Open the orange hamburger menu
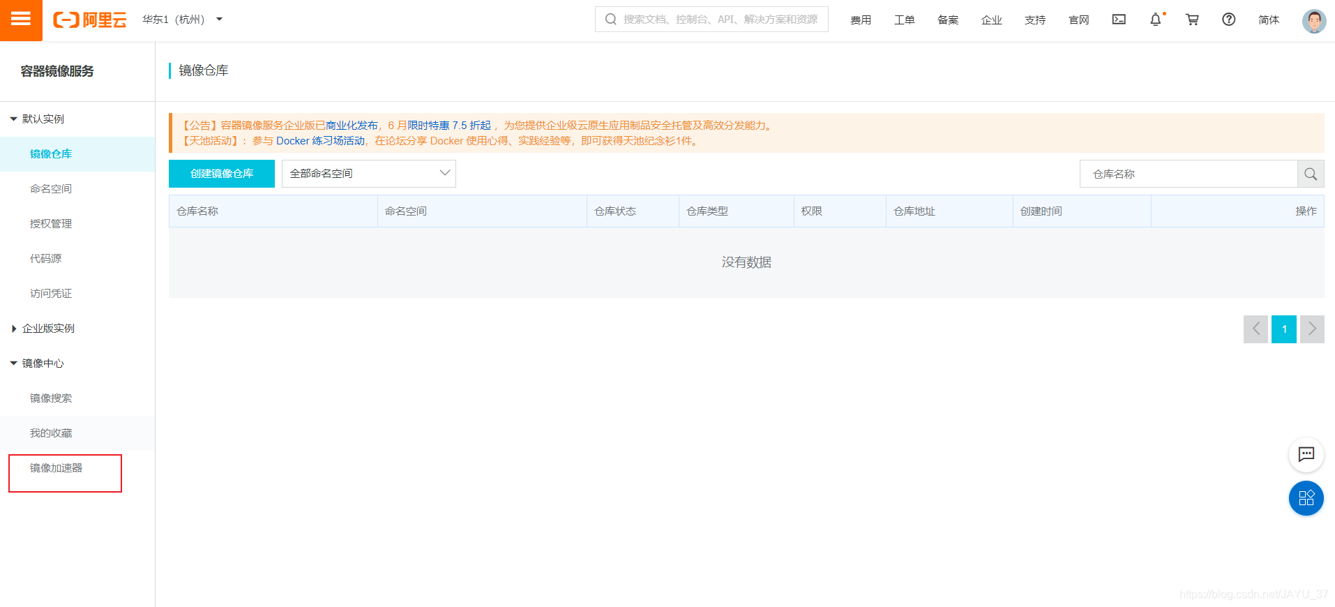Screen dimensions: 1335x607 tap(21, 20)
